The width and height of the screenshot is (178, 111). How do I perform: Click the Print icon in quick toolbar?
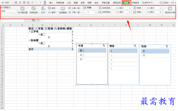[x=24, y=2]
